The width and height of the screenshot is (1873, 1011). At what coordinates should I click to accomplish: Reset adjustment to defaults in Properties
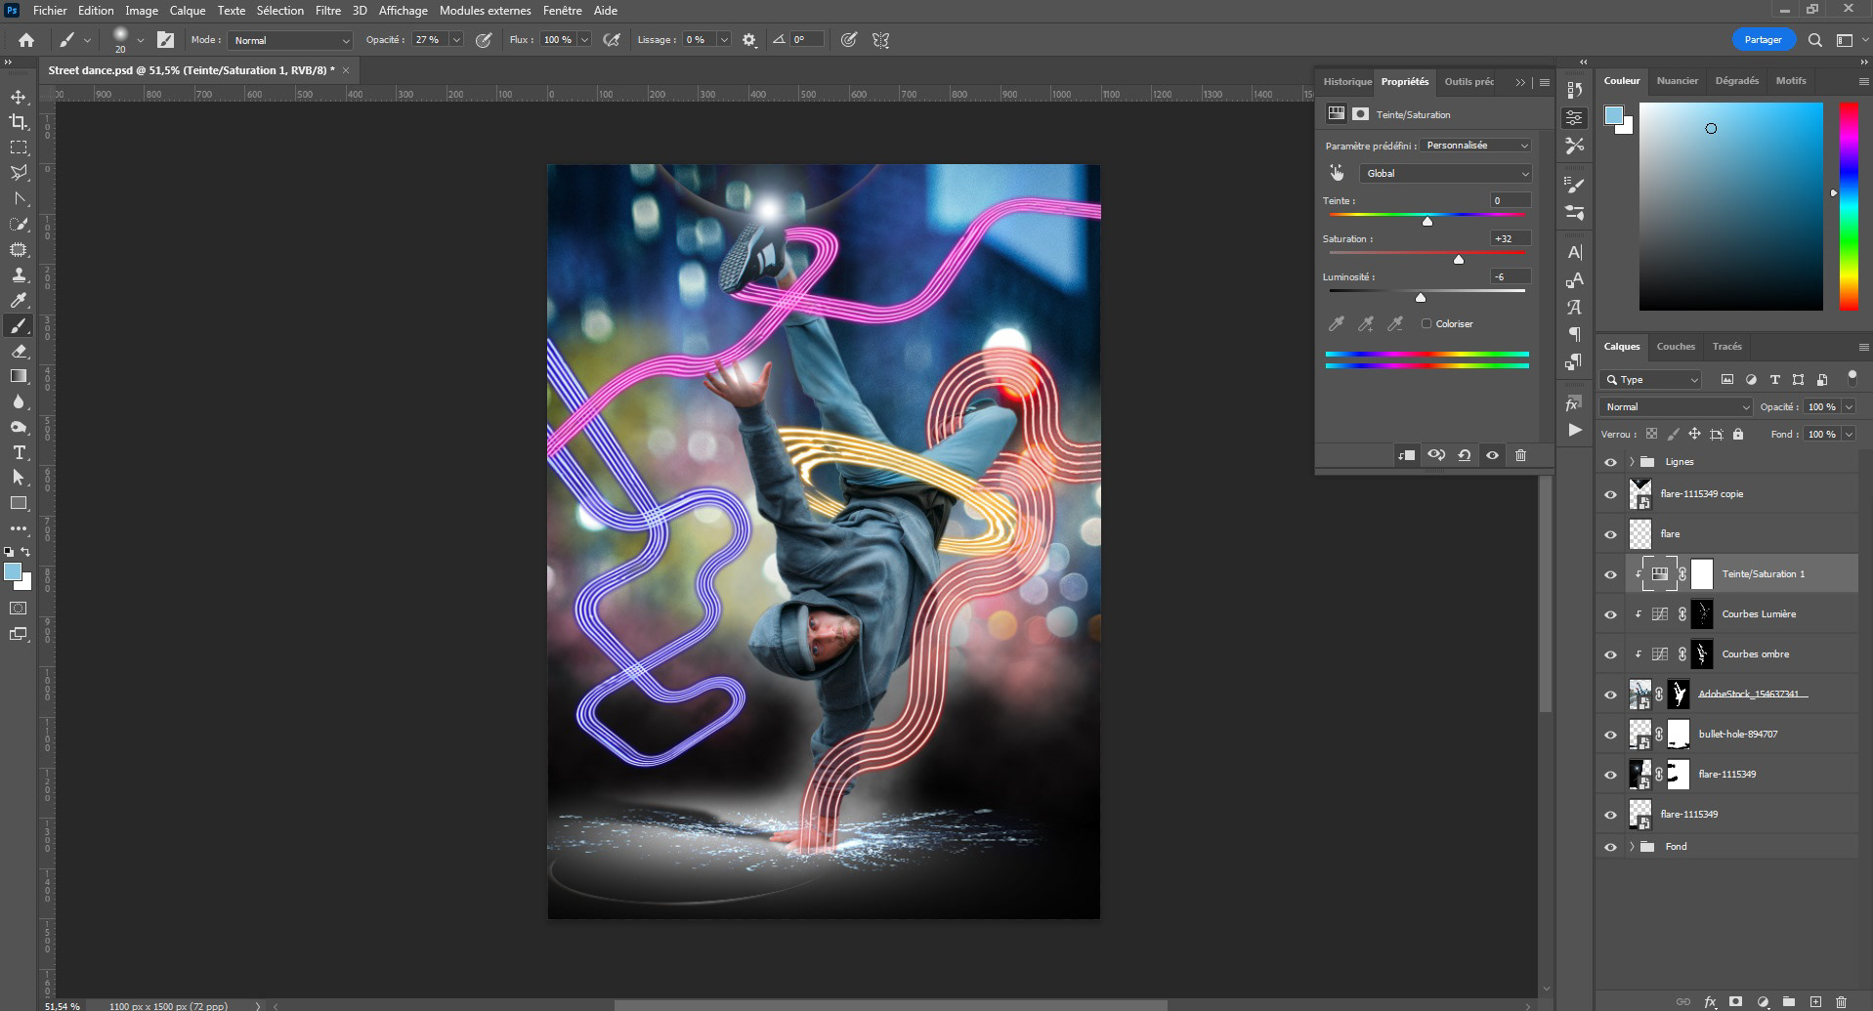point(1464,455)
